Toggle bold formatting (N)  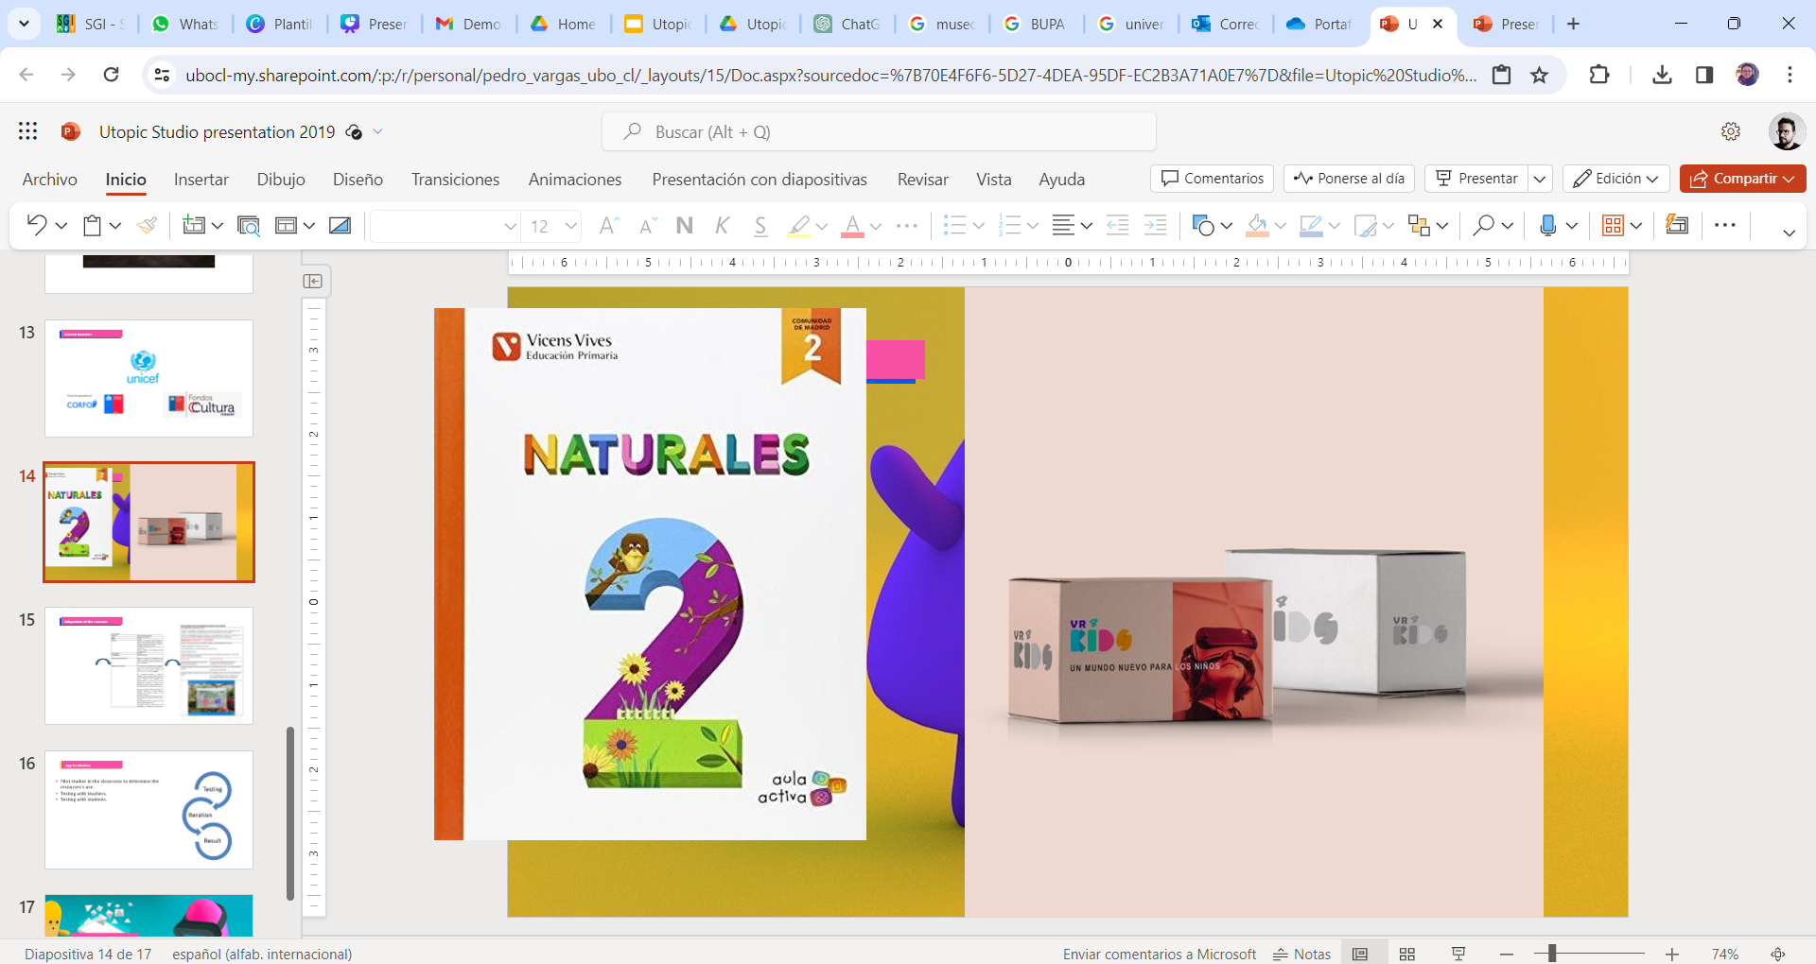coord(685,225)
